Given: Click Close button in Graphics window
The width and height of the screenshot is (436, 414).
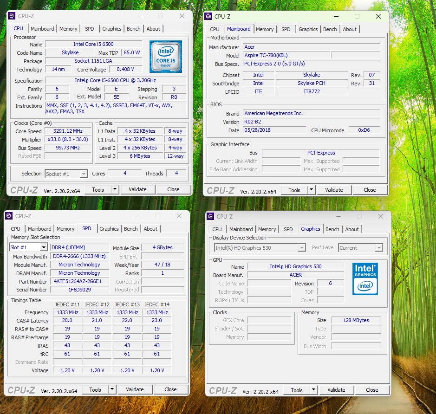Looking at the screenshot, I should (x=372, y=390).
